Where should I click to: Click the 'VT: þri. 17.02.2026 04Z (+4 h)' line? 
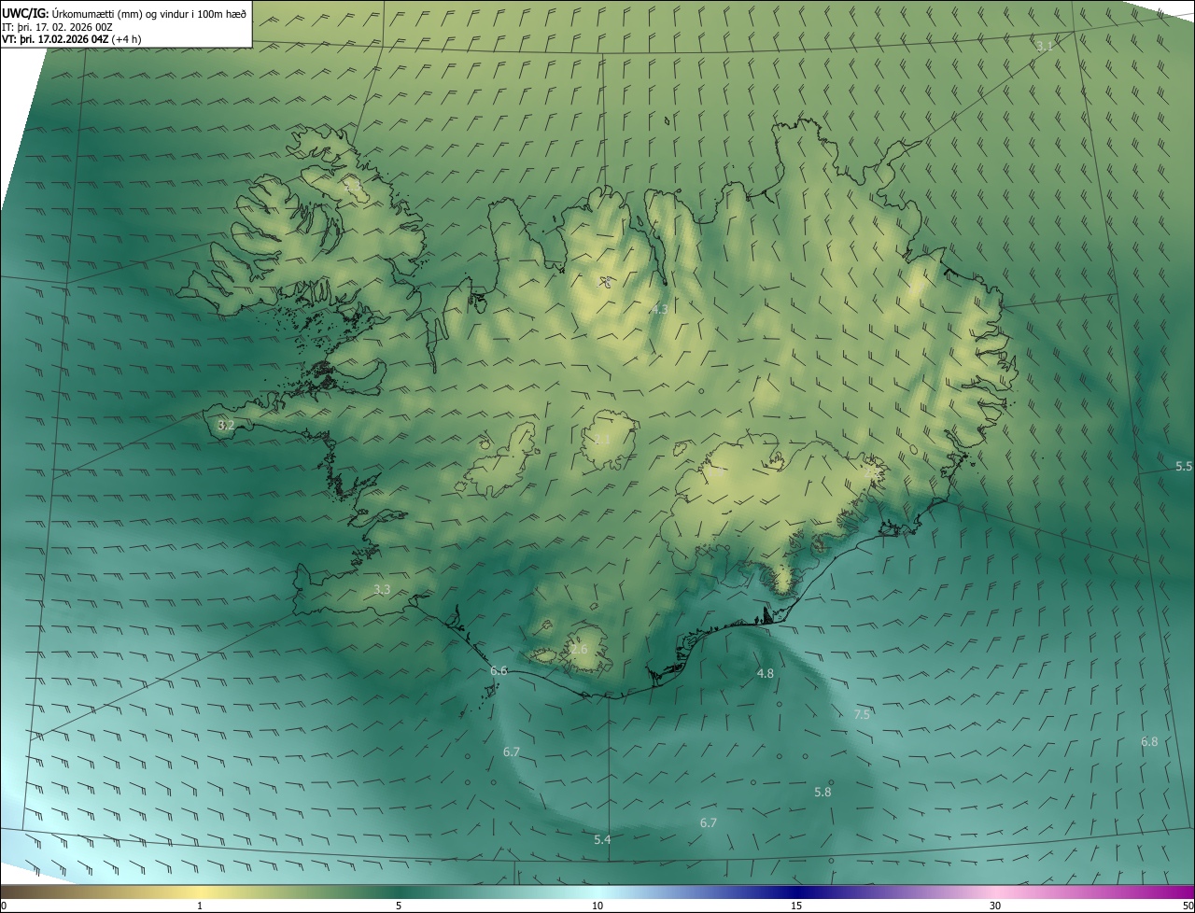[x=72, y=39]
